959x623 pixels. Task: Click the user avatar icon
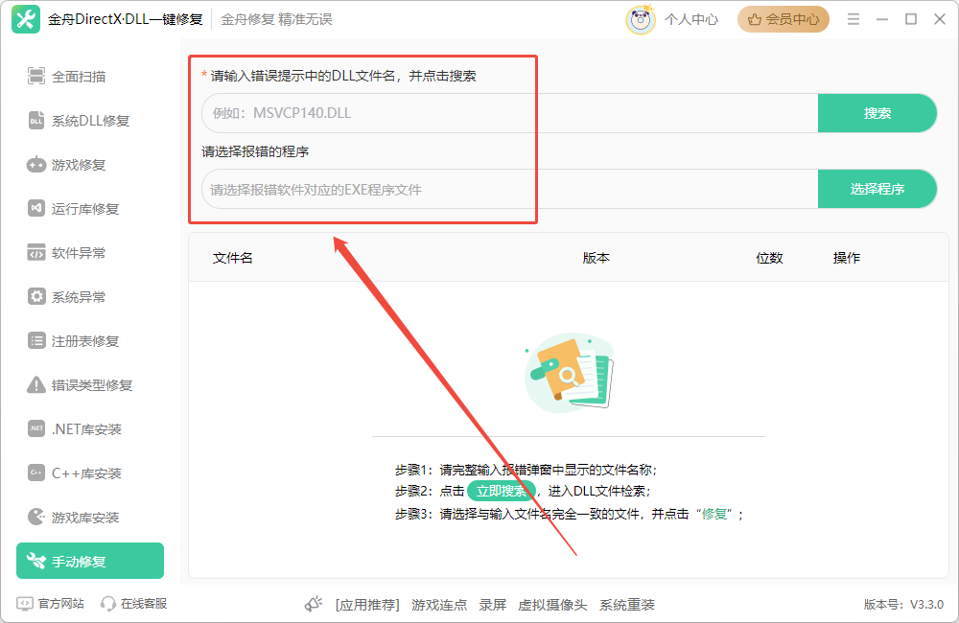[x=641, y=19]
